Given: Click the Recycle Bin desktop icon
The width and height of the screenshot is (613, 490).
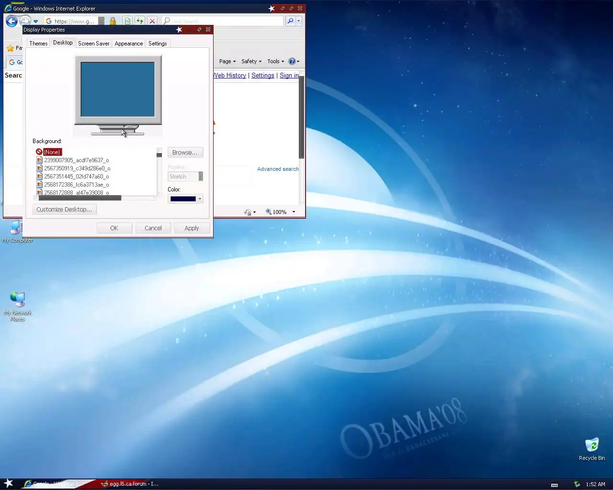Looking at the screenshot, I should tap(592, 449).
